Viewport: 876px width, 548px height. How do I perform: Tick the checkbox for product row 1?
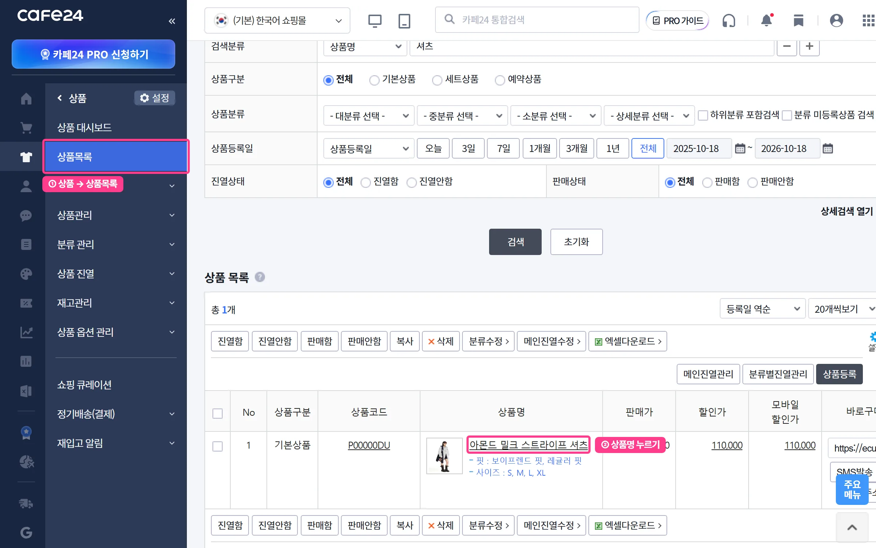[x=218, y=446]
